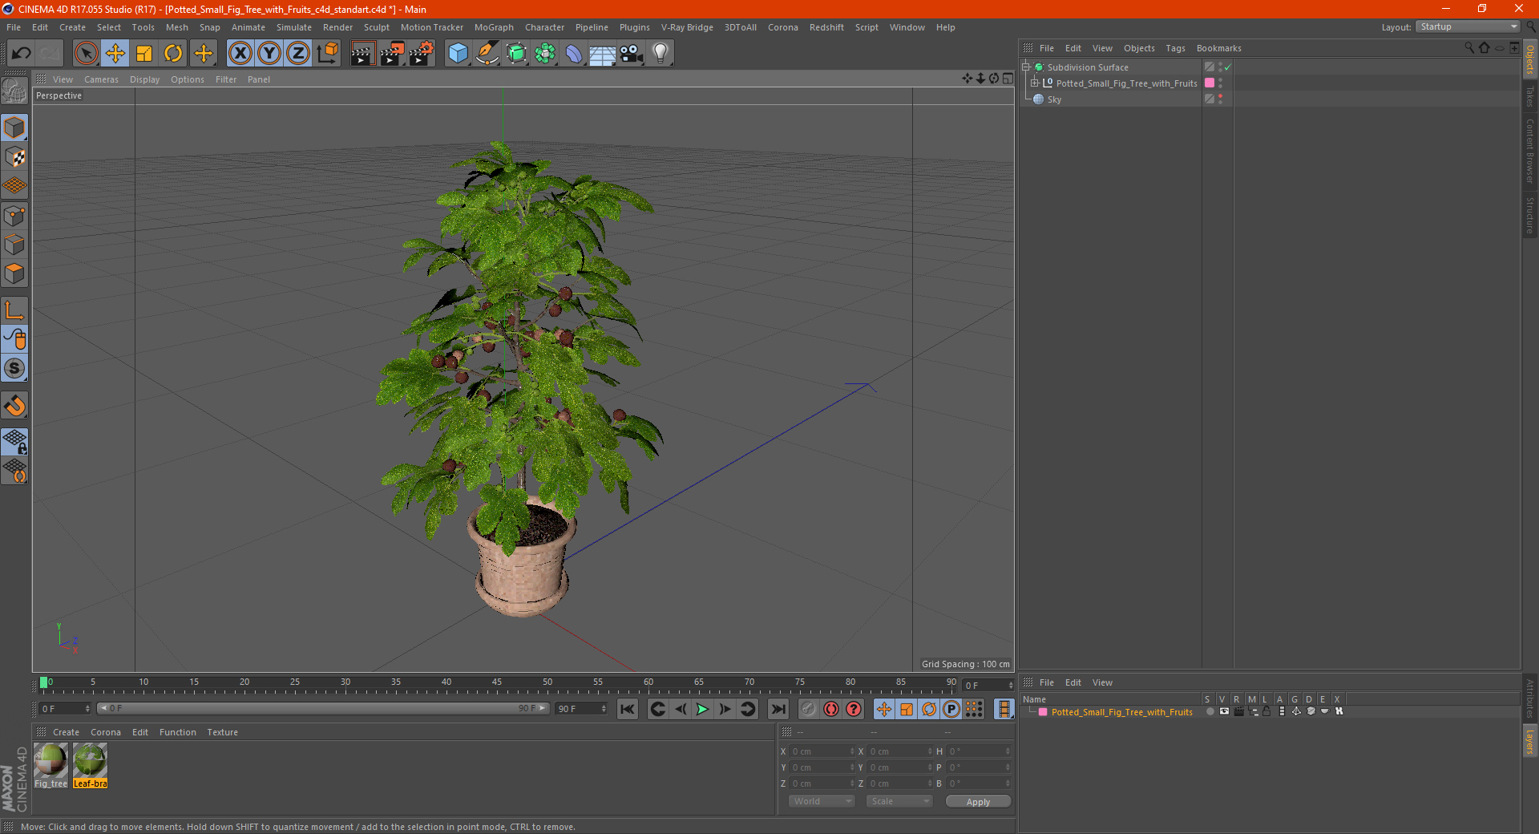Click frame 45 on the timeline ruler
The height and width of the screenshot is (834, 1539).
[497, 684]
